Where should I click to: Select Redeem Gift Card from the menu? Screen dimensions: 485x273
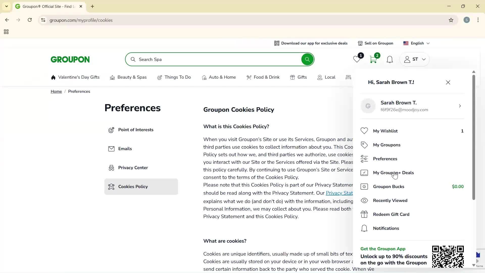(391, 214)
